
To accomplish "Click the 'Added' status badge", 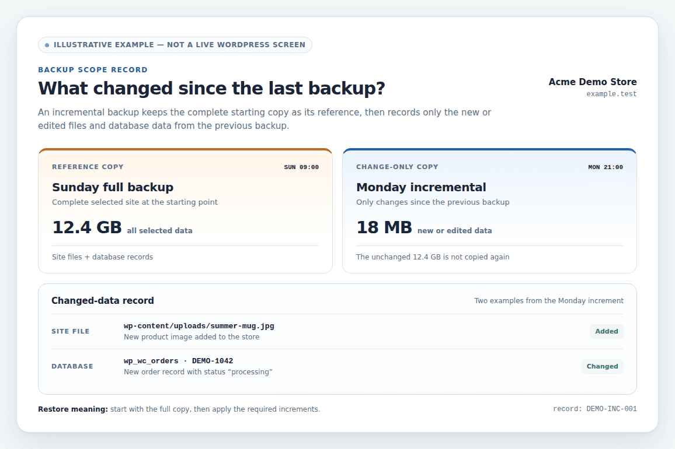I will pyautogui.click(x=607, y=331).
